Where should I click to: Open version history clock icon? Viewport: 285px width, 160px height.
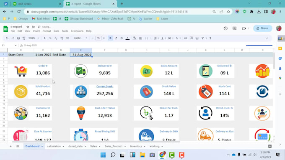[225, 28]
